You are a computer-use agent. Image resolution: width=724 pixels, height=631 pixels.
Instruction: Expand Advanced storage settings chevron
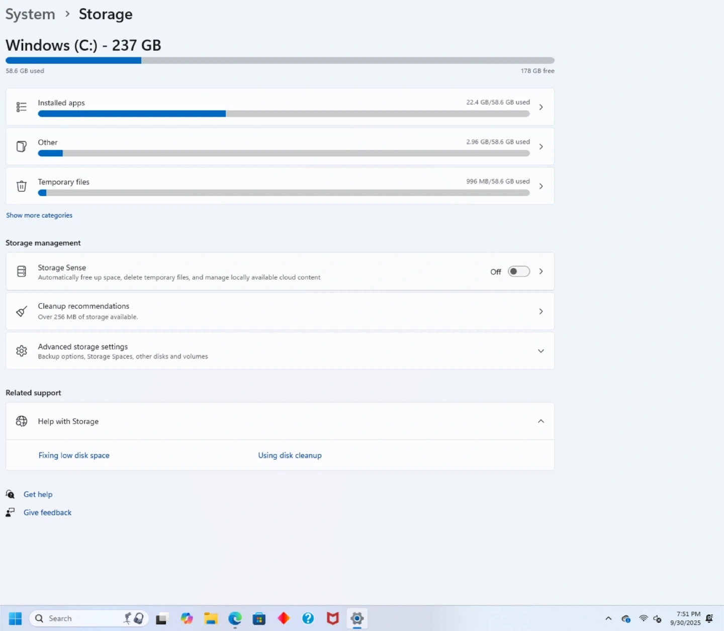(x=541, y=351)
